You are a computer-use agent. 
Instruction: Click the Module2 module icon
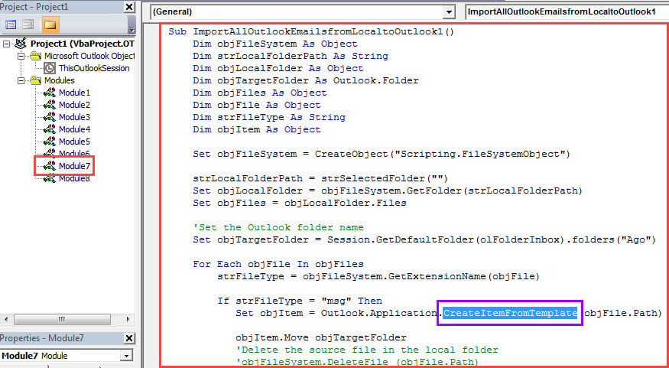point(50,105)
